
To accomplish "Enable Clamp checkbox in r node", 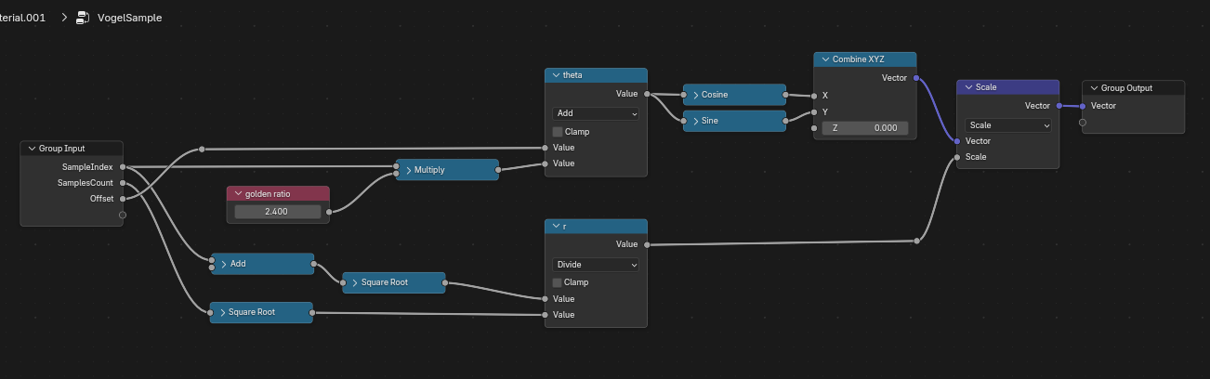I will 558,282.
